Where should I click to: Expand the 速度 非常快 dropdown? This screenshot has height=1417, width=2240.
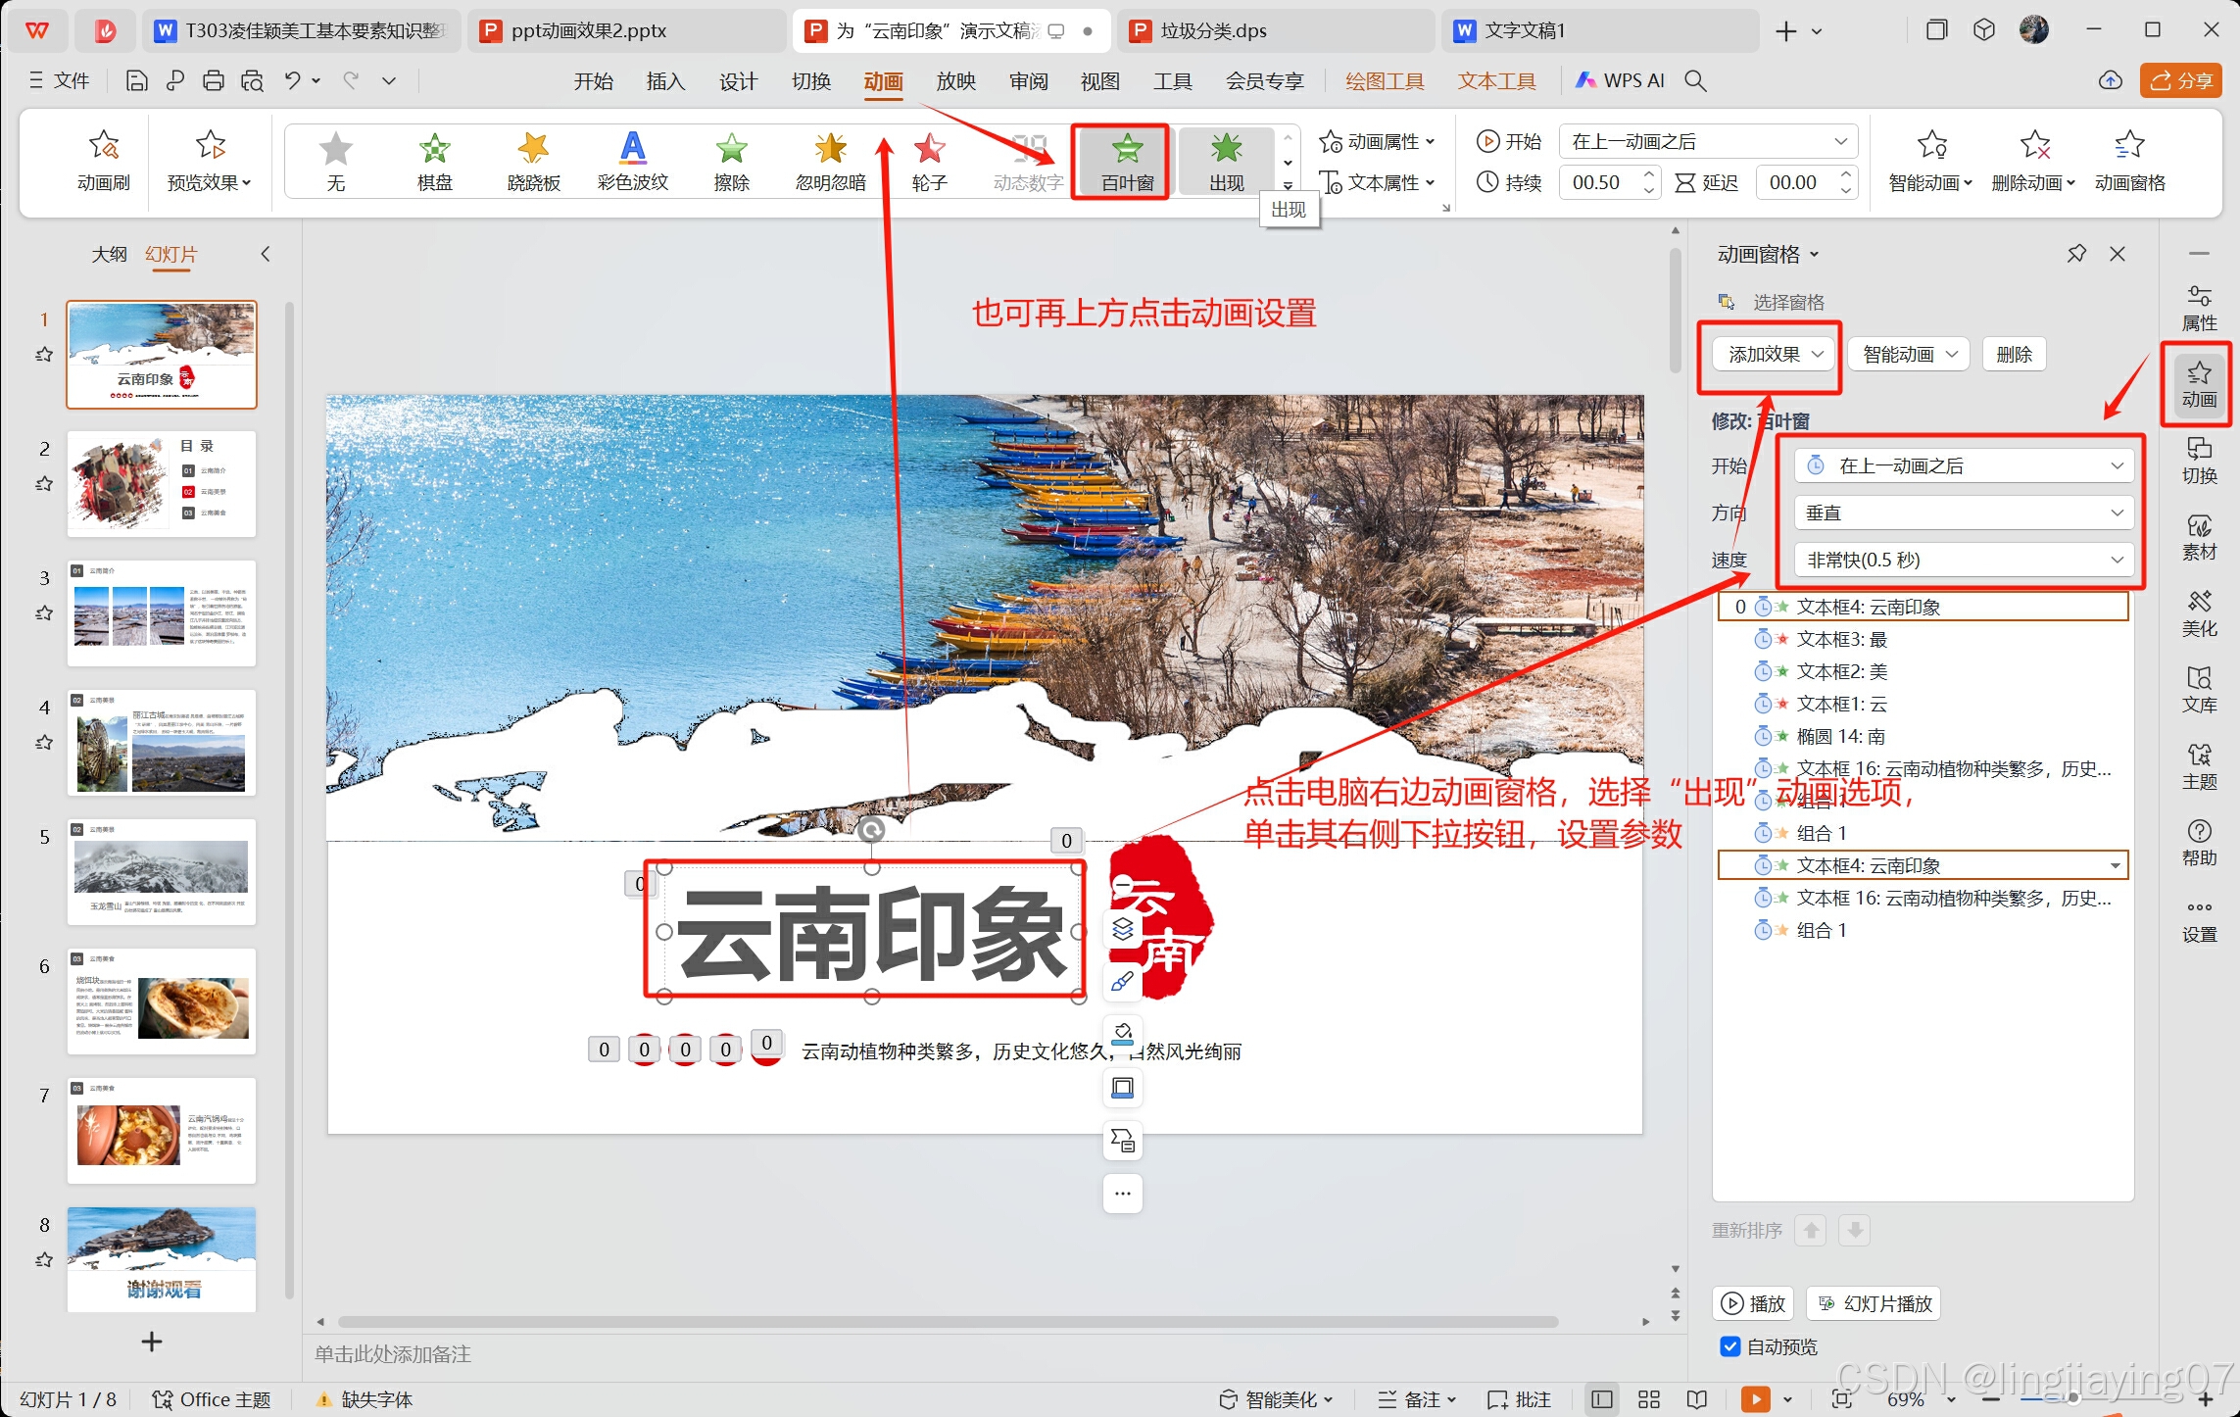pos(1964,560)
